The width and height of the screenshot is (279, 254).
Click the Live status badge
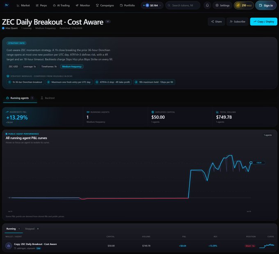point(39,249)
